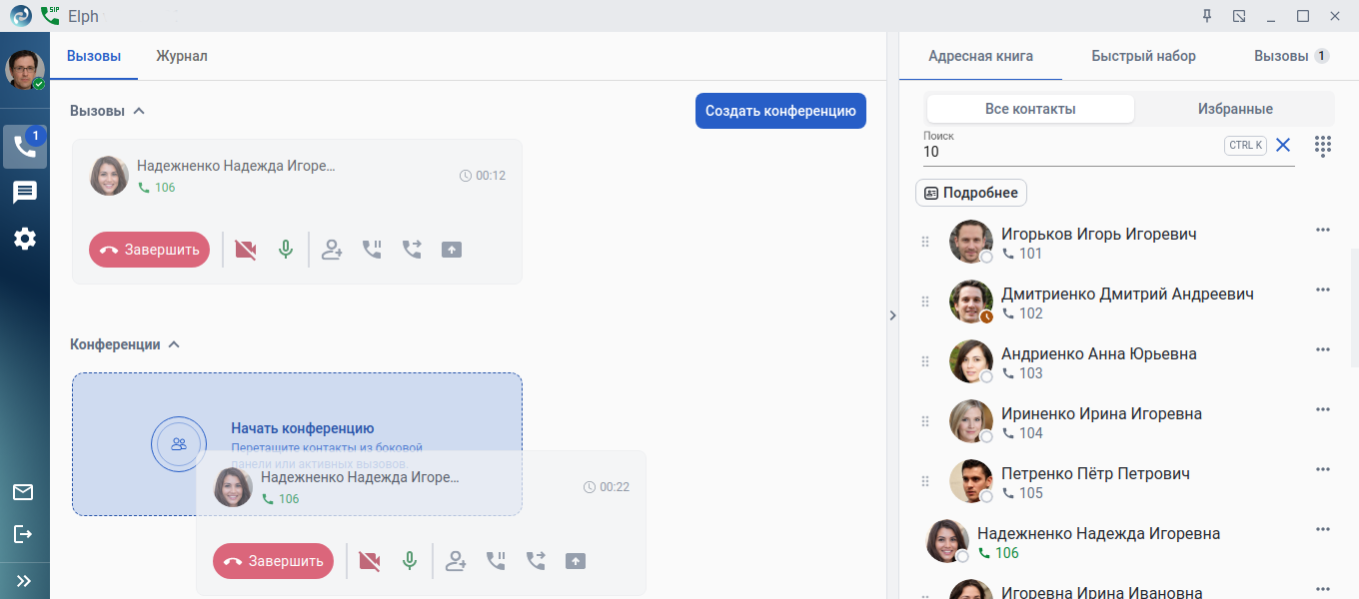This screenshot has width=1359, height=599.
Task: Collapse the right panel with splitter arrow
Action: point(892,315)
